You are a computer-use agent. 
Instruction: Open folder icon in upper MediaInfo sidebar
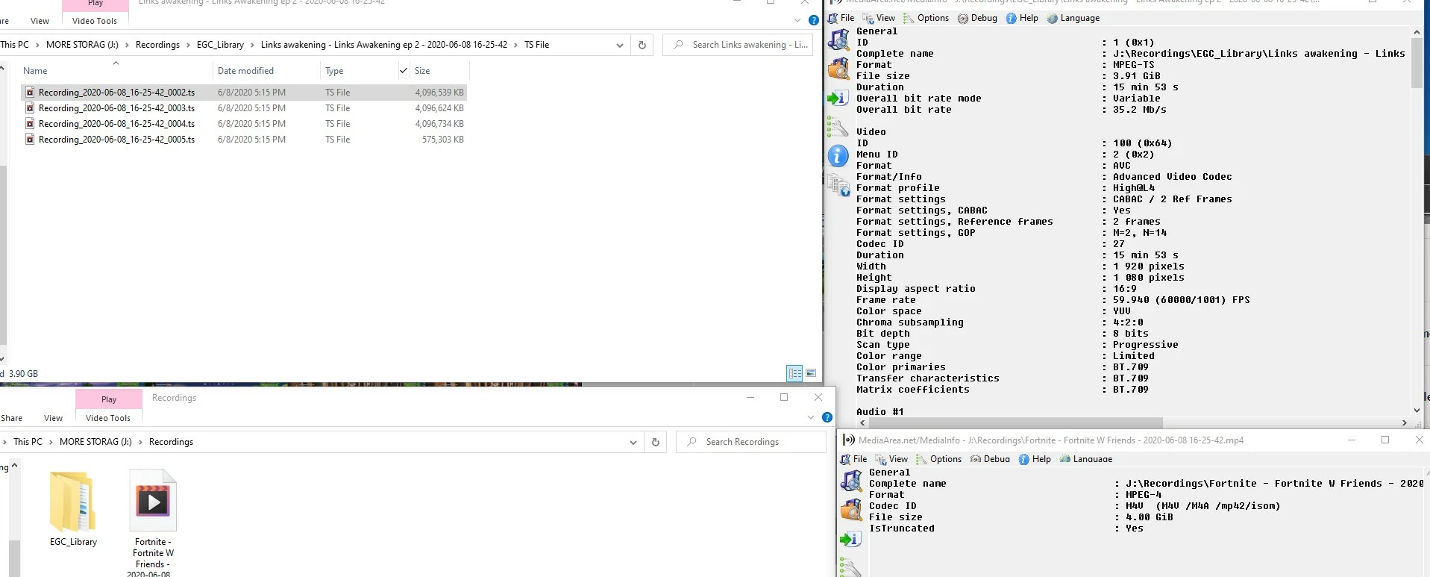839,69
